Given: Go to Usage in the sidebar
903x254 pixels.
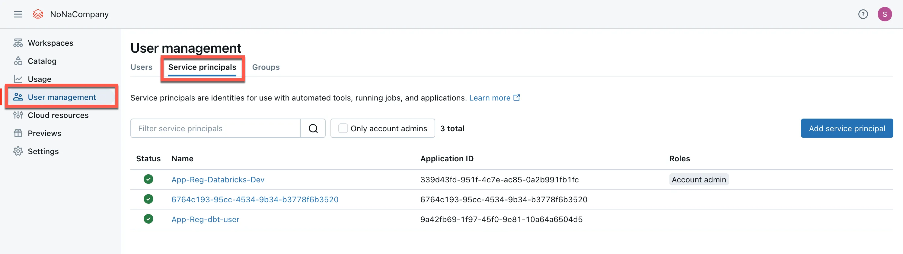Looking at the screenshot, I should pos(39,79).
